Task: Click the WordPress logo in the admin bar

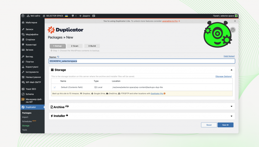Action: pos(23,16)
